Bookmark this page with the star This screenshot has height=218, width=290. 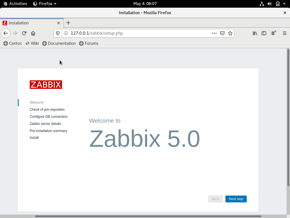230,33
